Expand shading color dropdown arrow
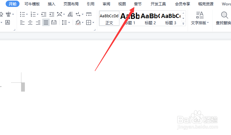The width and height of the screenshot is (231, 135). pos(82,23)
